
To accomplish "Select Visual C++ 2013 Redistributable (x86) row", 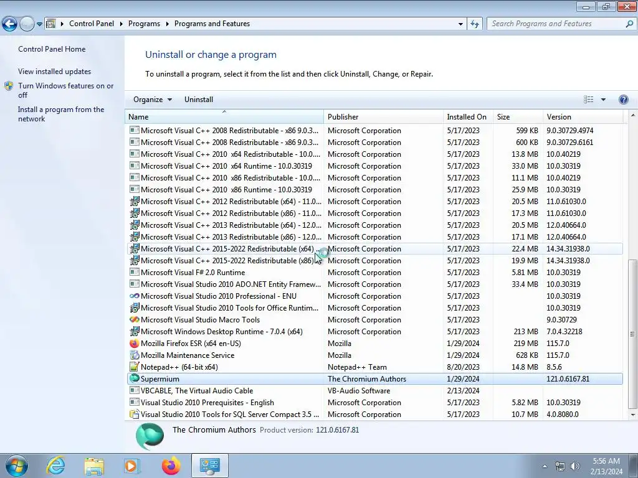I will (x=374, y=237).
